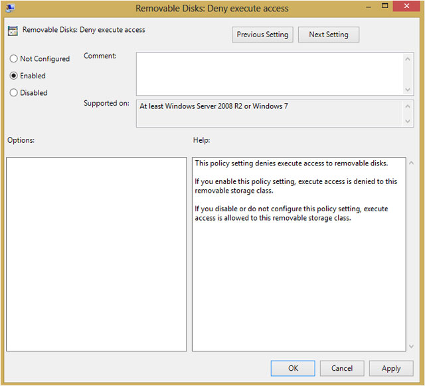Close the dialog with the red X

point(406,6)
